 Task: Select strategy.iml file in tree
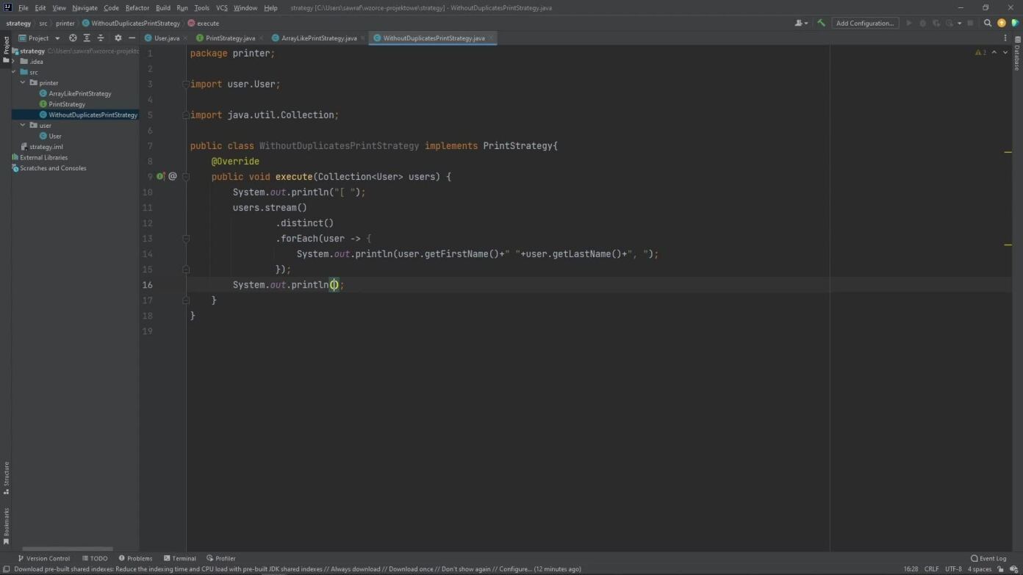click(46, 147)
